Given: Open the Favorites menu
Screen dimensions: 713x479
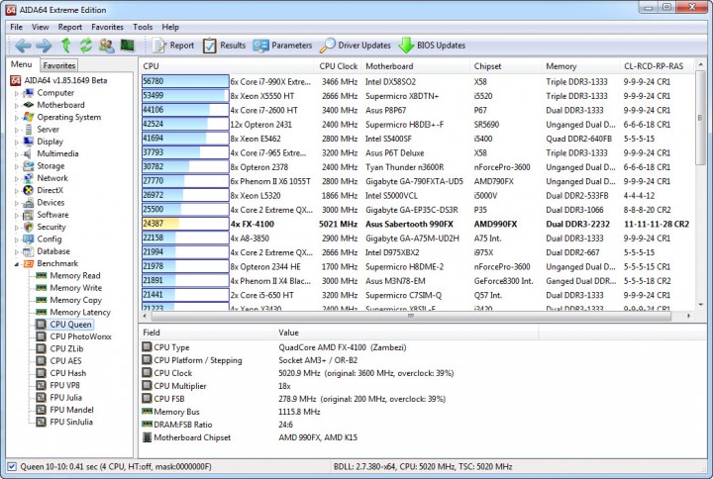Looking at the screenshot, I should pos(107,27).
